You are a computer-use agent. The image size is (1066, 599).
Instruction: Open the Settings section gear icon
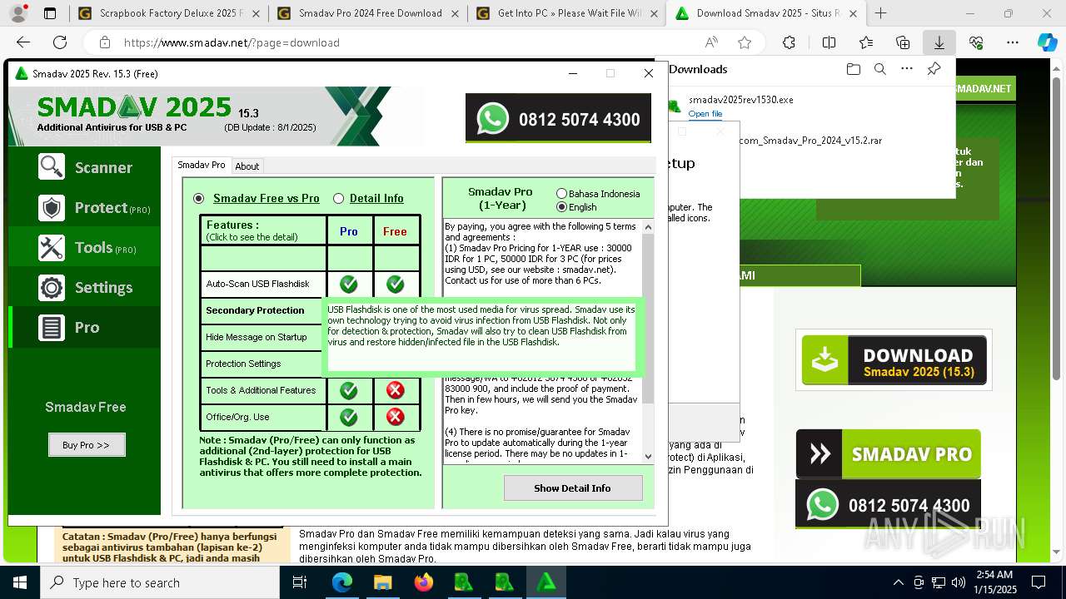click(52, 287)
